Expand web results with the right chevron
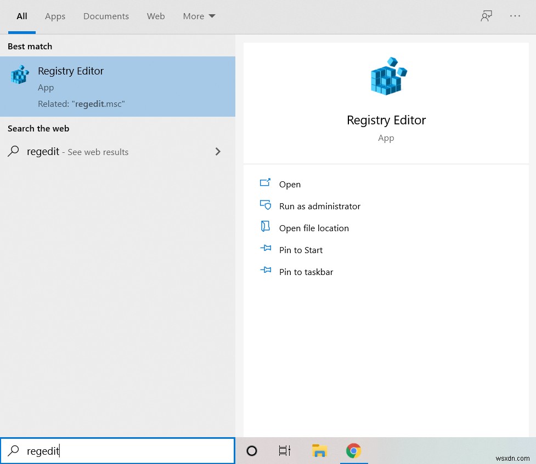536x464 pixels. point(218,152)
